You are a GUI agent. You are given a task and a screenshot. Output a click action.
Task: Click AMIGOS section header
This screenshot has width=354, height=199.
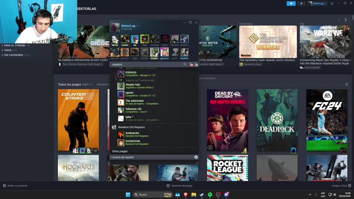[x=117, y=64]
